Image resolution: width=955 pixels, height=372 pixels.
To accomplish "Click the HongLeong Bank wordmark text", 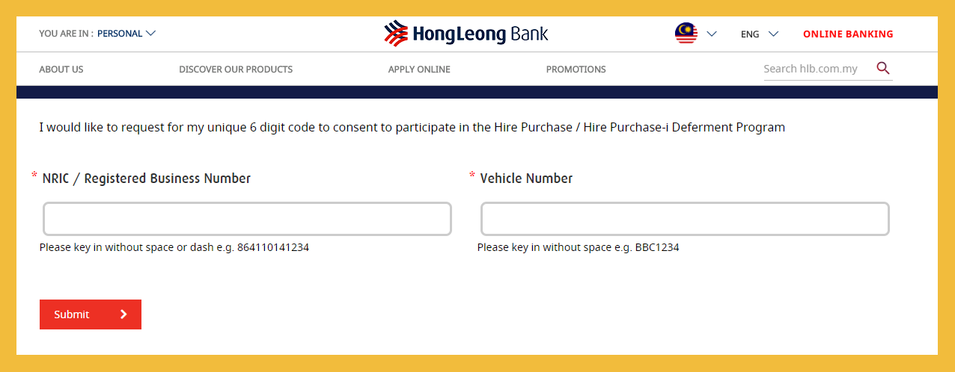I will coord(480,34).
